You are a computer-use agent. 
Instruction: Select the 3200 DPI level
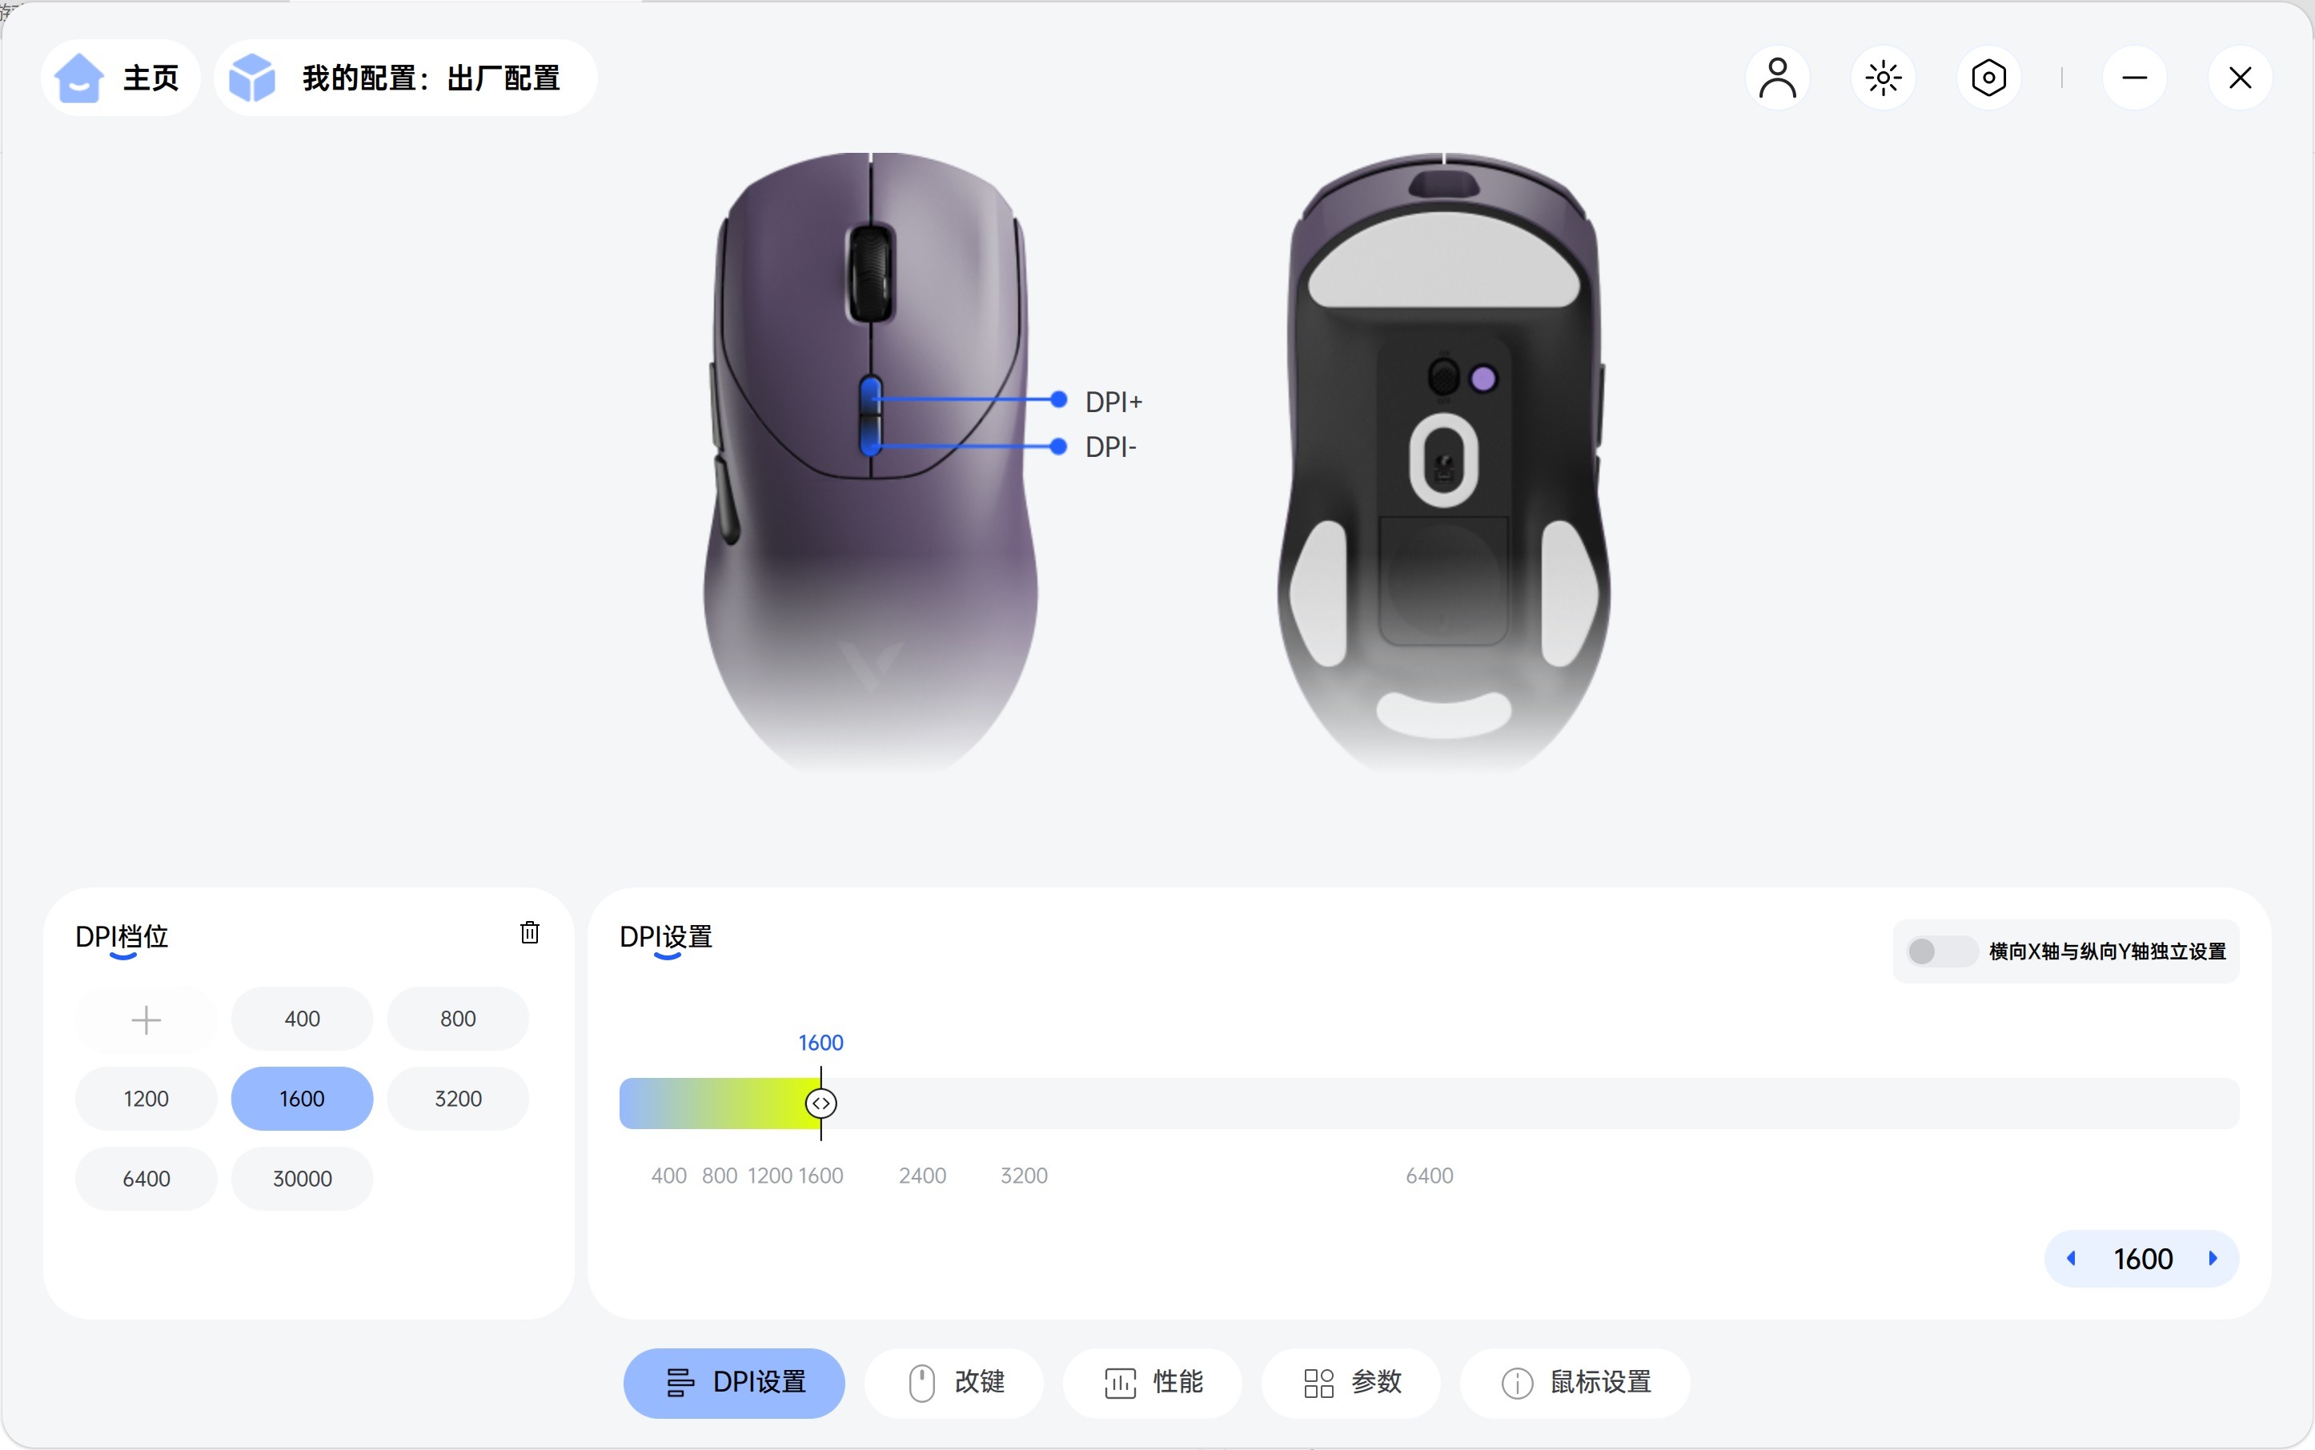tap(458, 1099)
